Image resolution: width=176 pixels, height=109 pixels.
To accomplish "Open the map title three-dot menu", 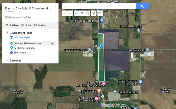I will click(x=55, y=8).
